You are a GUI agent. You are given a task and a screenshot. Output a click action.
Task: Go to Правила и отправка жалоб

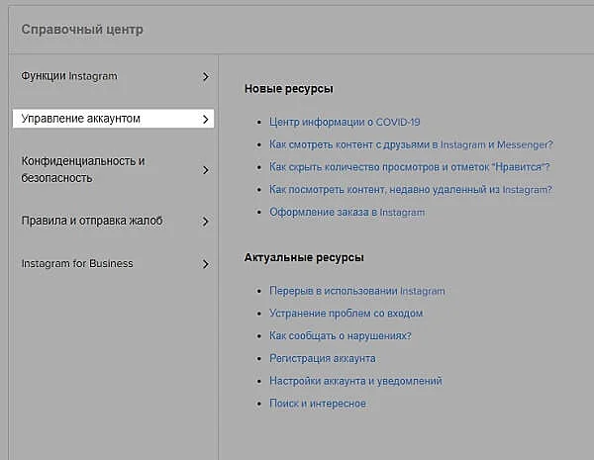[x=92, y=222]
